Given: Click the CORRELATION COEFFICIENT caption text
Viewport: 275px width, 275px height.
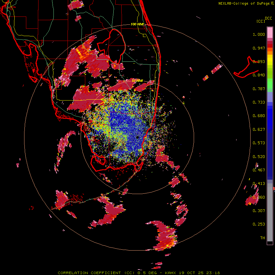Looking at the screenshot, I should point(89,273).
